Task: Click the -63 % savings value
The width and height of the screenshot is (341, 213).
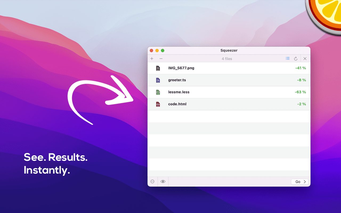Action: pyautogui.click(x=300, y=92)
